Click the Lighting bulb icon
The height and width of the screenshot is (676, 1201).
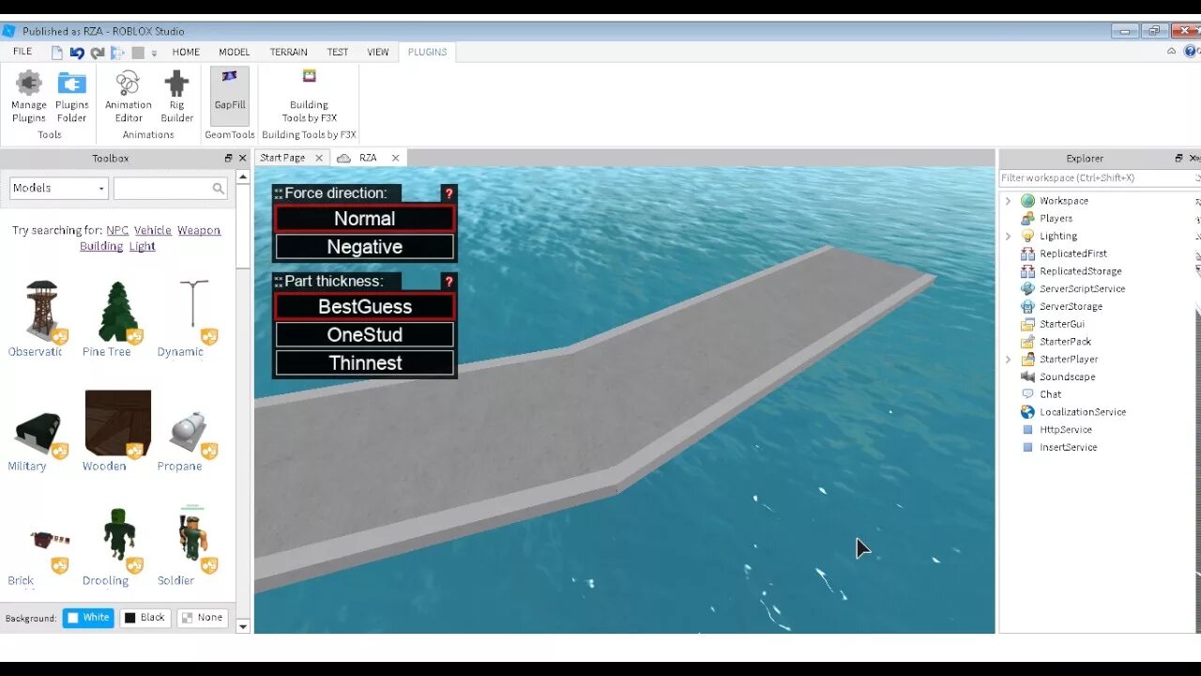(x=1027, y=236)
